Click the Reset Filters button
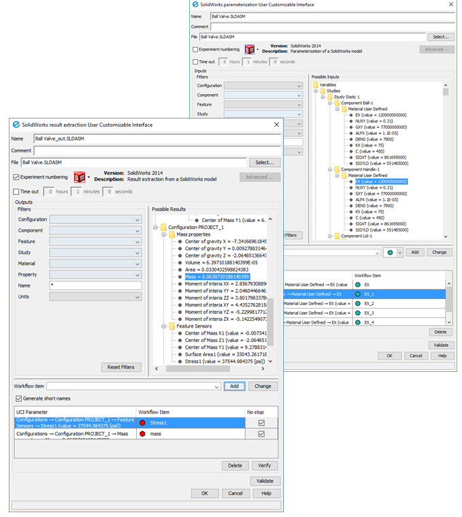Viewport: 462px width, 517px height. point(122,367)
